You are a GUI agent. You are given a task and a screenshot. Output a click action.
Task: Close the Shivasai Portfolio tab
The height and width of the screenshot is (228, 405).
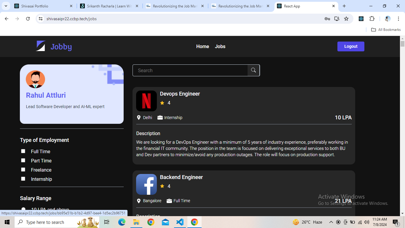click(x=71, y=6)
